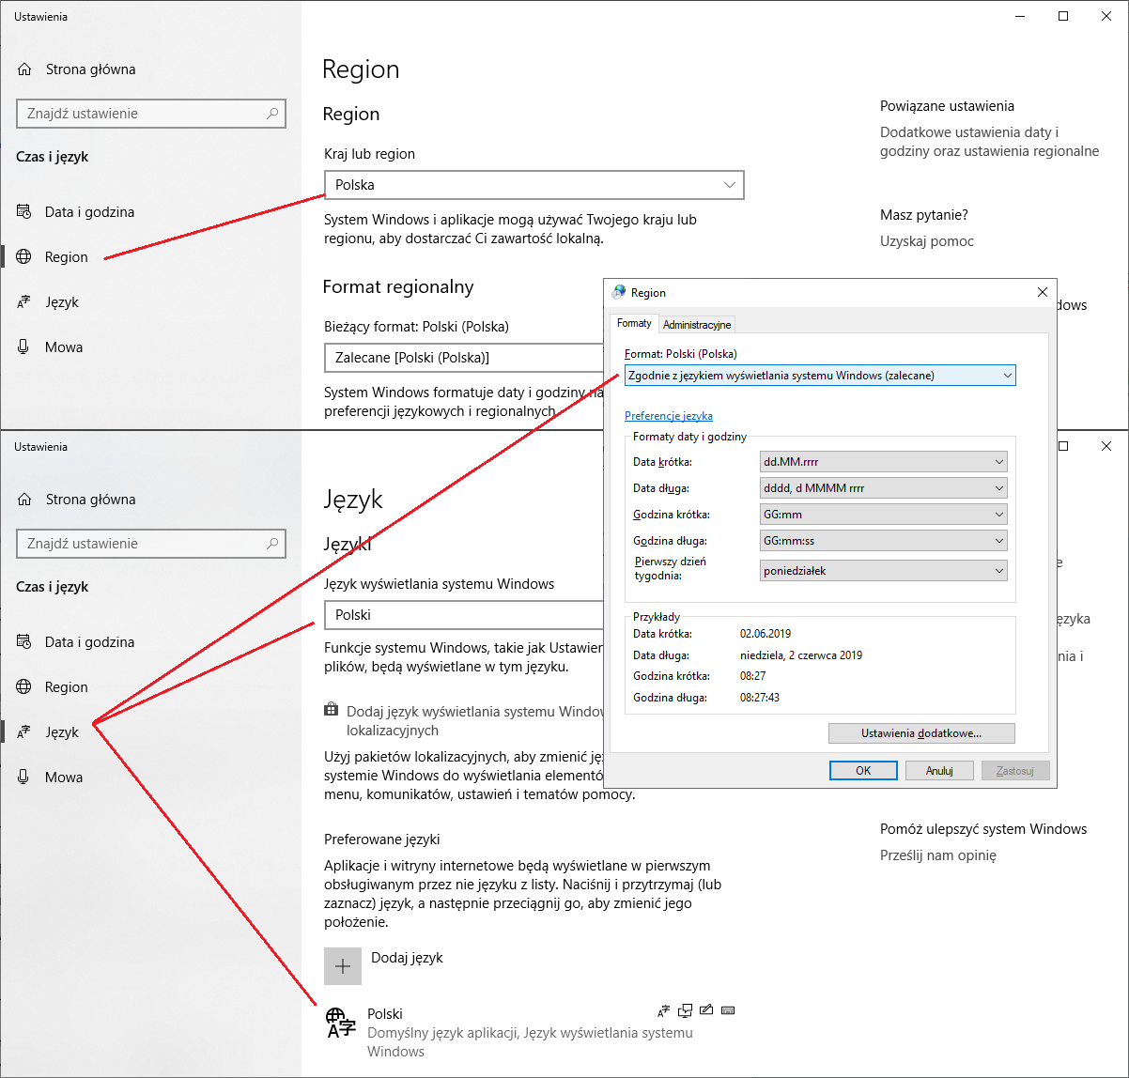Open Dodatkowe ustawienia daty i godziny link
1129x1078 pixels.
click(x=989, y=142)
